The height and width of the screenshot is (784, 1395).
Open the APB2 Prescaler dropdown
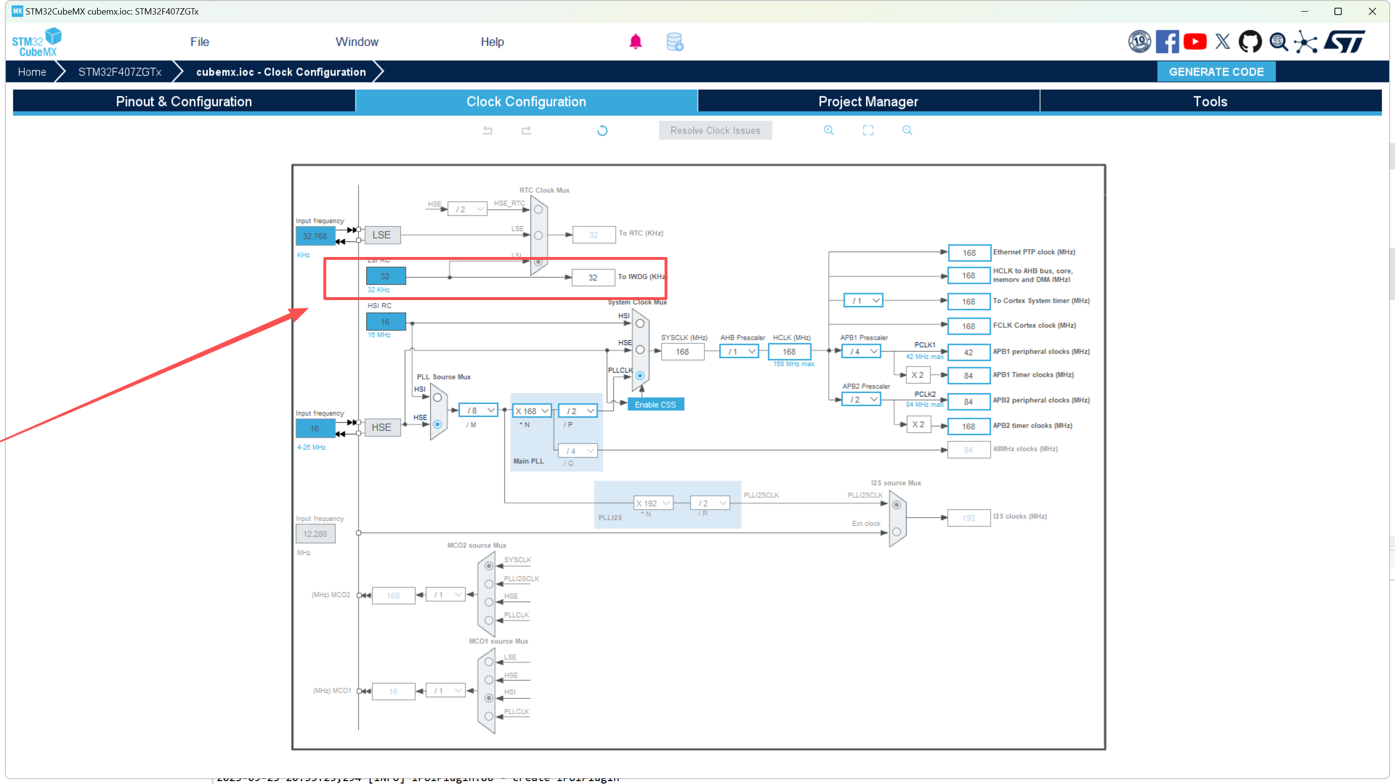tap(861, 399)
